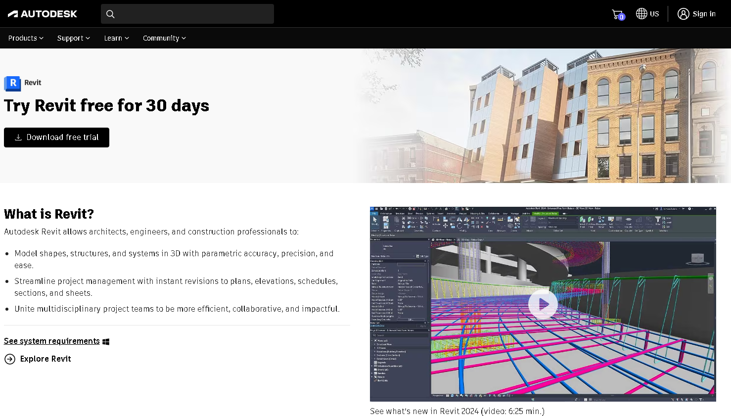Open the shopping cart
Image resolution: width=731 pixels, height=416 pixels.
(618, 14)
